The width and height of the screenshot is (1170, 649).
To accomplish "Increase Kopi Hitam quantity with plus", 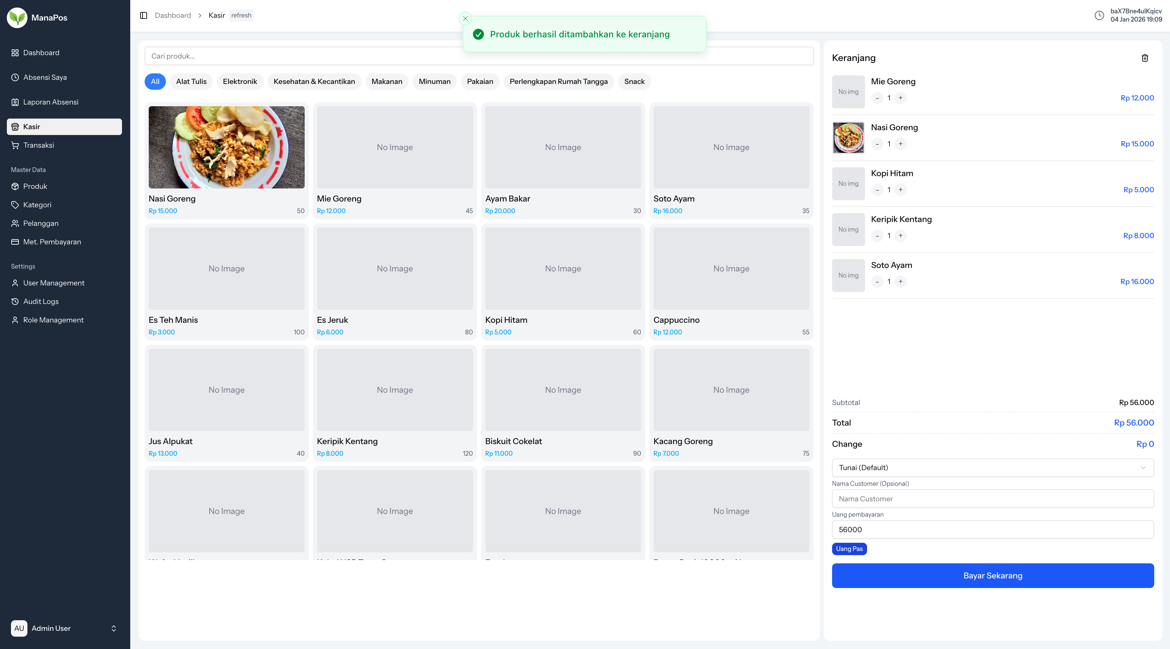I will [x=900, y=190].
